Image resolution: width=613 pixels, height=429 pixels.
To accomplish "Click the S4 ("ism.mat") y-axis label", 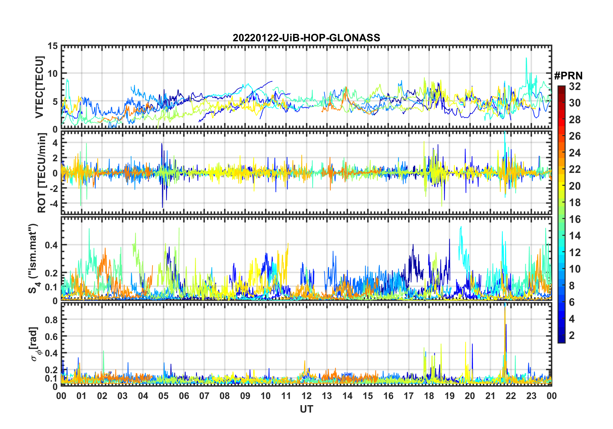I will (34, 259).
